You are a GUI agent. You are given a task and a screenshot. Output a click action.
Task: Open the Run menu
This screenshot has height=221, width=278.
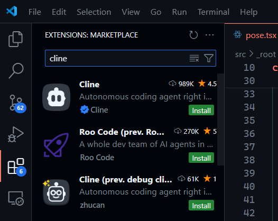[x=179, y=12]
